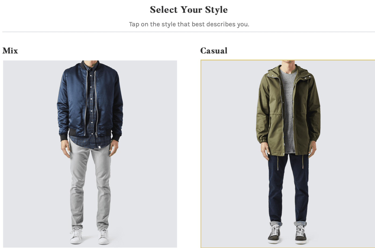This screenshot has width=375, height=248.
Task: Click the gold selection border of Casual
Action: coord(288,60)
